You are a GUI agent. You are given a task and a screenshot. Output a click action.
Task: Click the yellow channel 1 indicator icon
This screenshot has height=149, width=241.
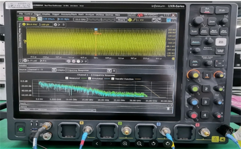[x=24, y=24]
